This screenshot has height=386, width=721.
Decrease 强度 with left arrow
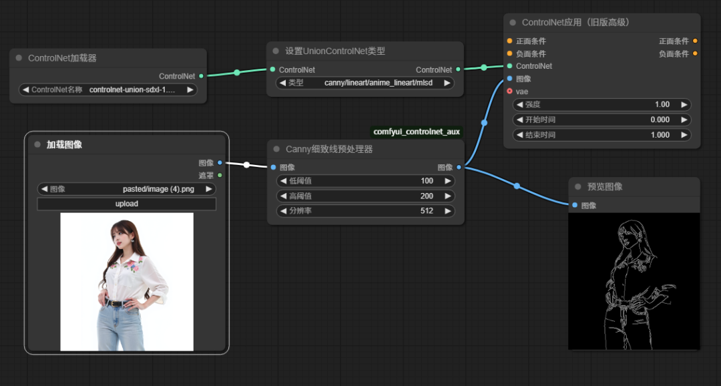519,104
